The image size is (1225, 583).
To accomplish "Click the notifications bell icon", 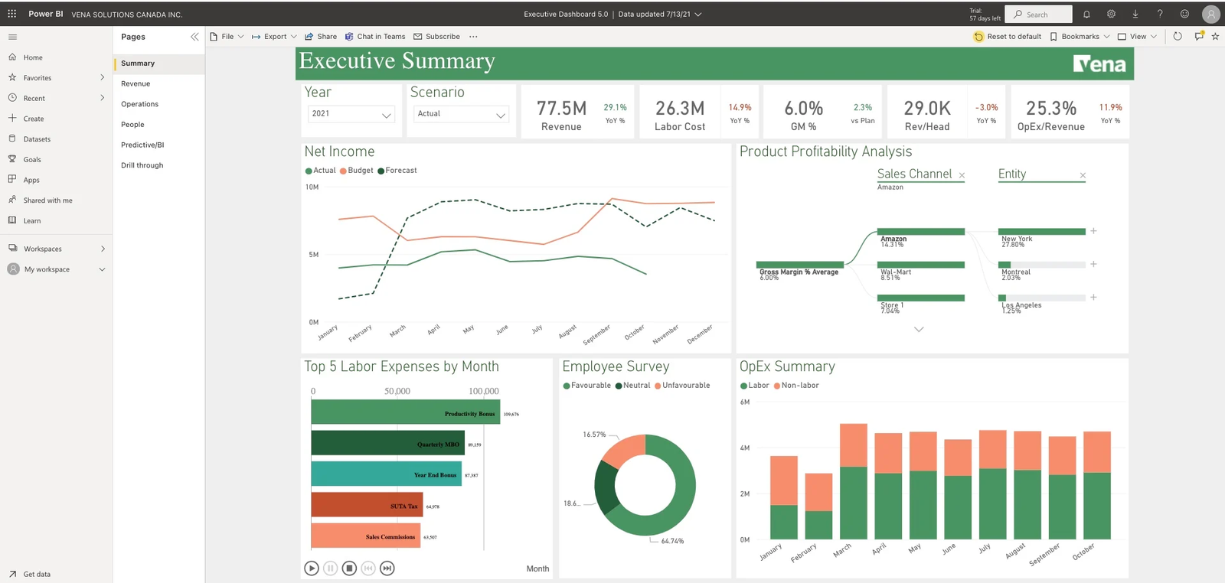I will coord(1086,14).
